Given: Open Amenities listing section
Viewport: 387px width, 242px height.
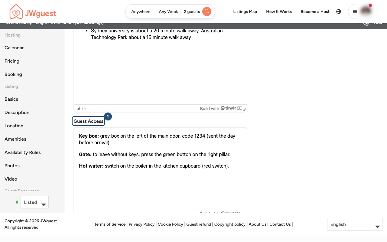Looking at the screenshot, I should [15, 139].
